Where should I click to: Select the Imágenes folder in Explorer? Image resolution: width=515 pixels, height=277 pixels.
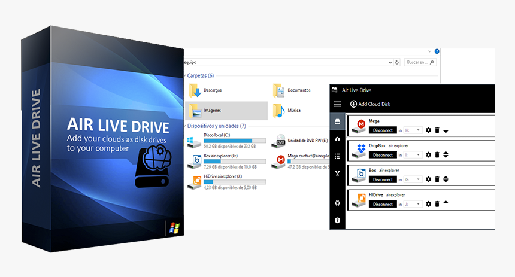pyautogui.click(x=226, y=111)
